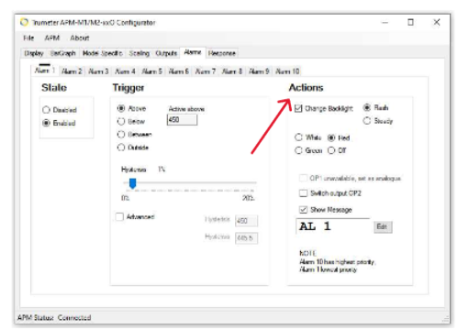Click the Active above value field

click(x=182, y=119)
